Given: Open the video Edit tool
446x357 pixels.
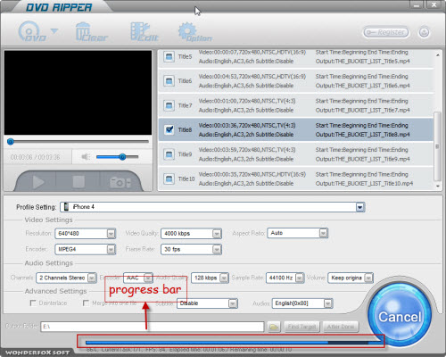Looking at the screenshot, I should (145, 32).
